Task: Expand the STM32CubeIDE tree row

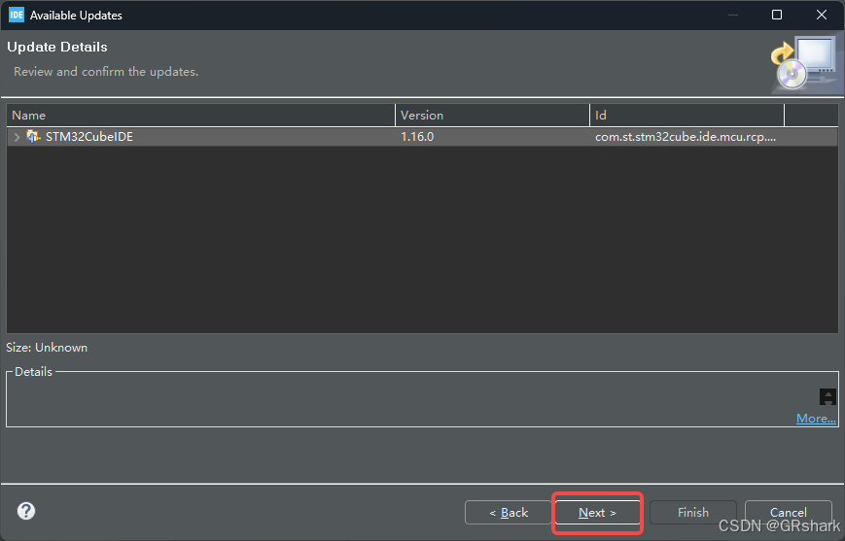Action: pyautogui.click(x=17, y=137)
